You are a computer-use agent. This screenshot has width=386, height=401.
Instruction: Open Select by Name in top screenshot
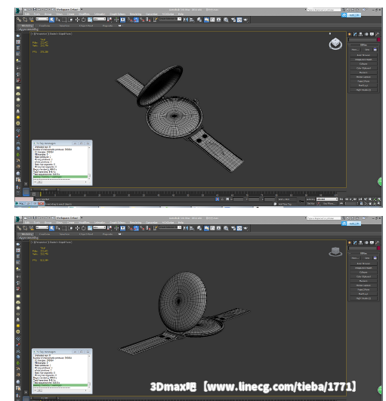(58, 20)
